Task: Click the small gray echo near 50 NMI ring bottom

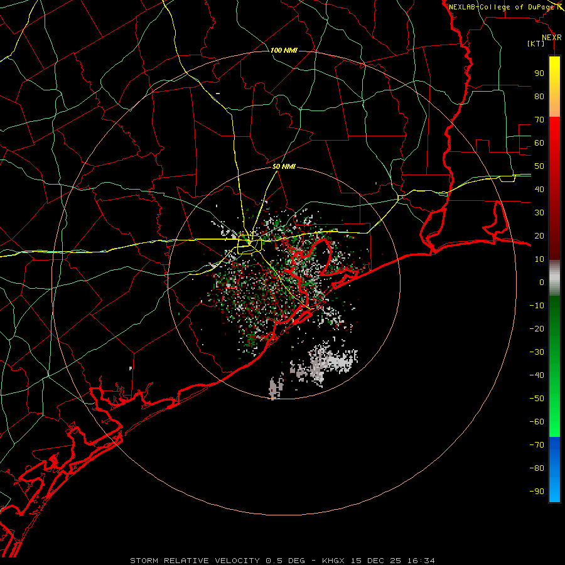Action: 276,388
